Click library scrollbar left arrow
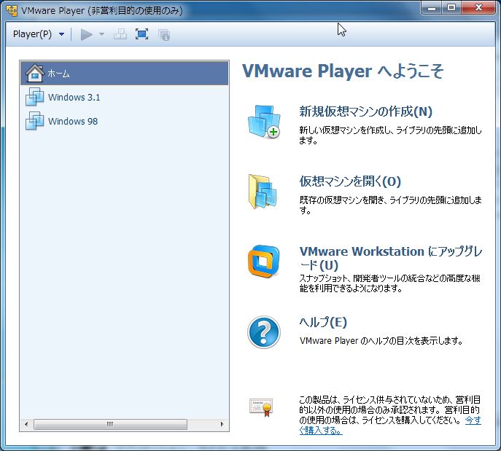This screenshot has height=451, width=501. tap(26, 424)
